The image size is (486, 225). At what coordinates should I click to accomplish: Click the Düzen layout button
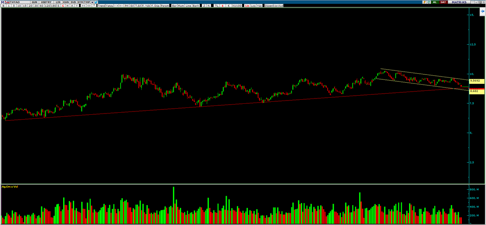(x=269, y=6)
